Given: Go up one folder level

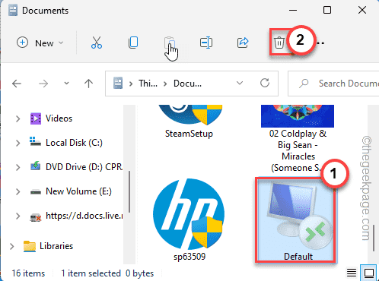Looking at the screenshot, I should pos(88,84).
